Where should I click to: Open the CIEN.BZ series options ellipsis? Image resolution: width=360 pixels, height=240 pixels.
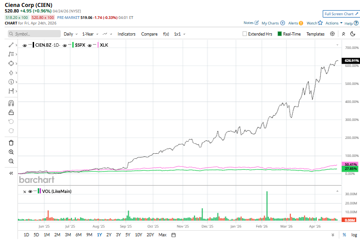30,45
